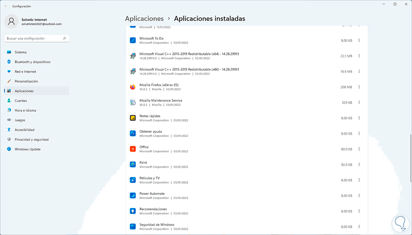Click the Paint app icon

coord(133,164)
